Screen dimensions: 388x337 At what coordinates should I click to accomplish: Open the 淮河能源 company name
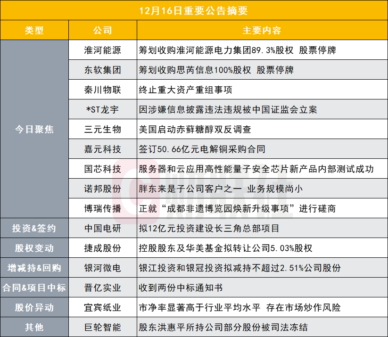click(x=103, y=50)
